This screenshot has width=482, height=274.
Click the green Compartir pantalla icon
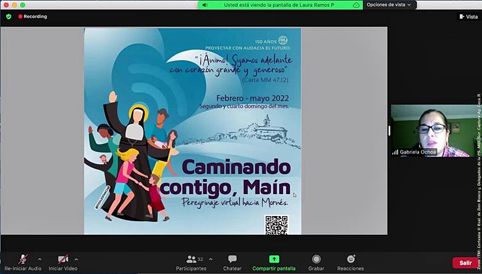point(274,259)
